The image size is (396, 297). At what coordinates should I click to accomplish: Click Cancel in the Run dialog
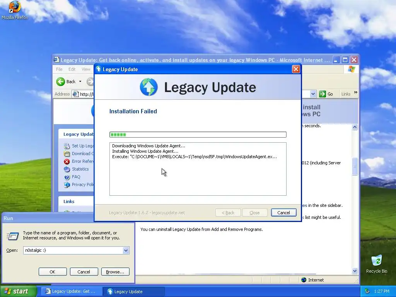[84, 272]
